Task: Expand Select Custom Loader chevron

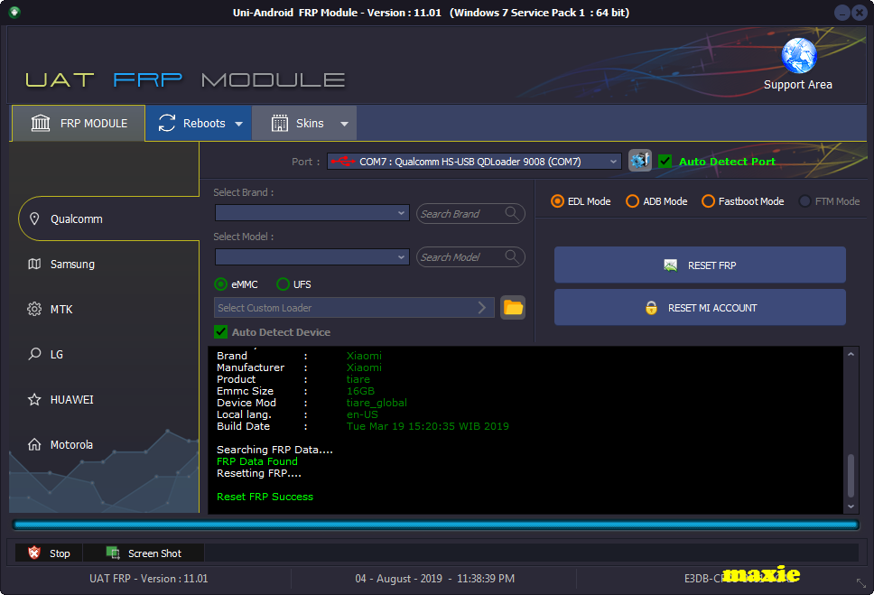Action: (x=482, y=307)
